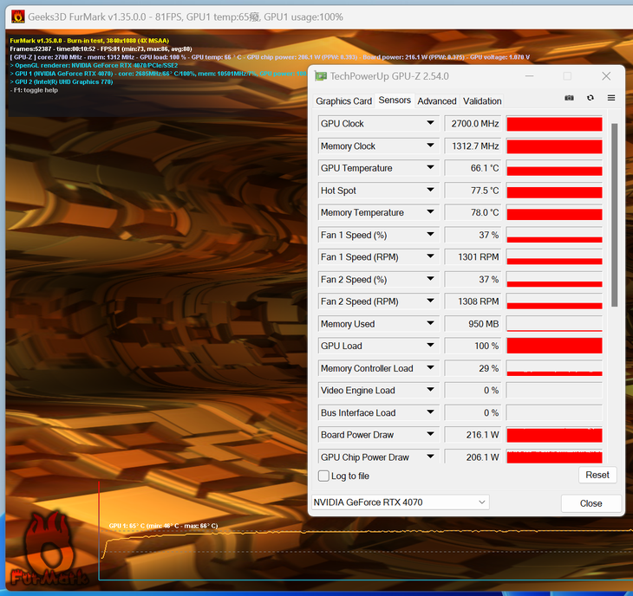This screenshot has height=596, width=633.
Task: Click FurMark's 'F1: toggle help' overlay text
Action: 34,90
